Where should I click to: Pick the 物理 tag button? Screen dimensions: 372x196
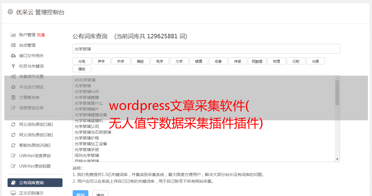click(276, 61)
